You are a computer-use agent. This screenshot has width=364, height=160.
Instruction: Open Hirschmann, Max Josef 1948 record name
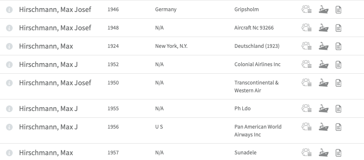click(55, 28)
